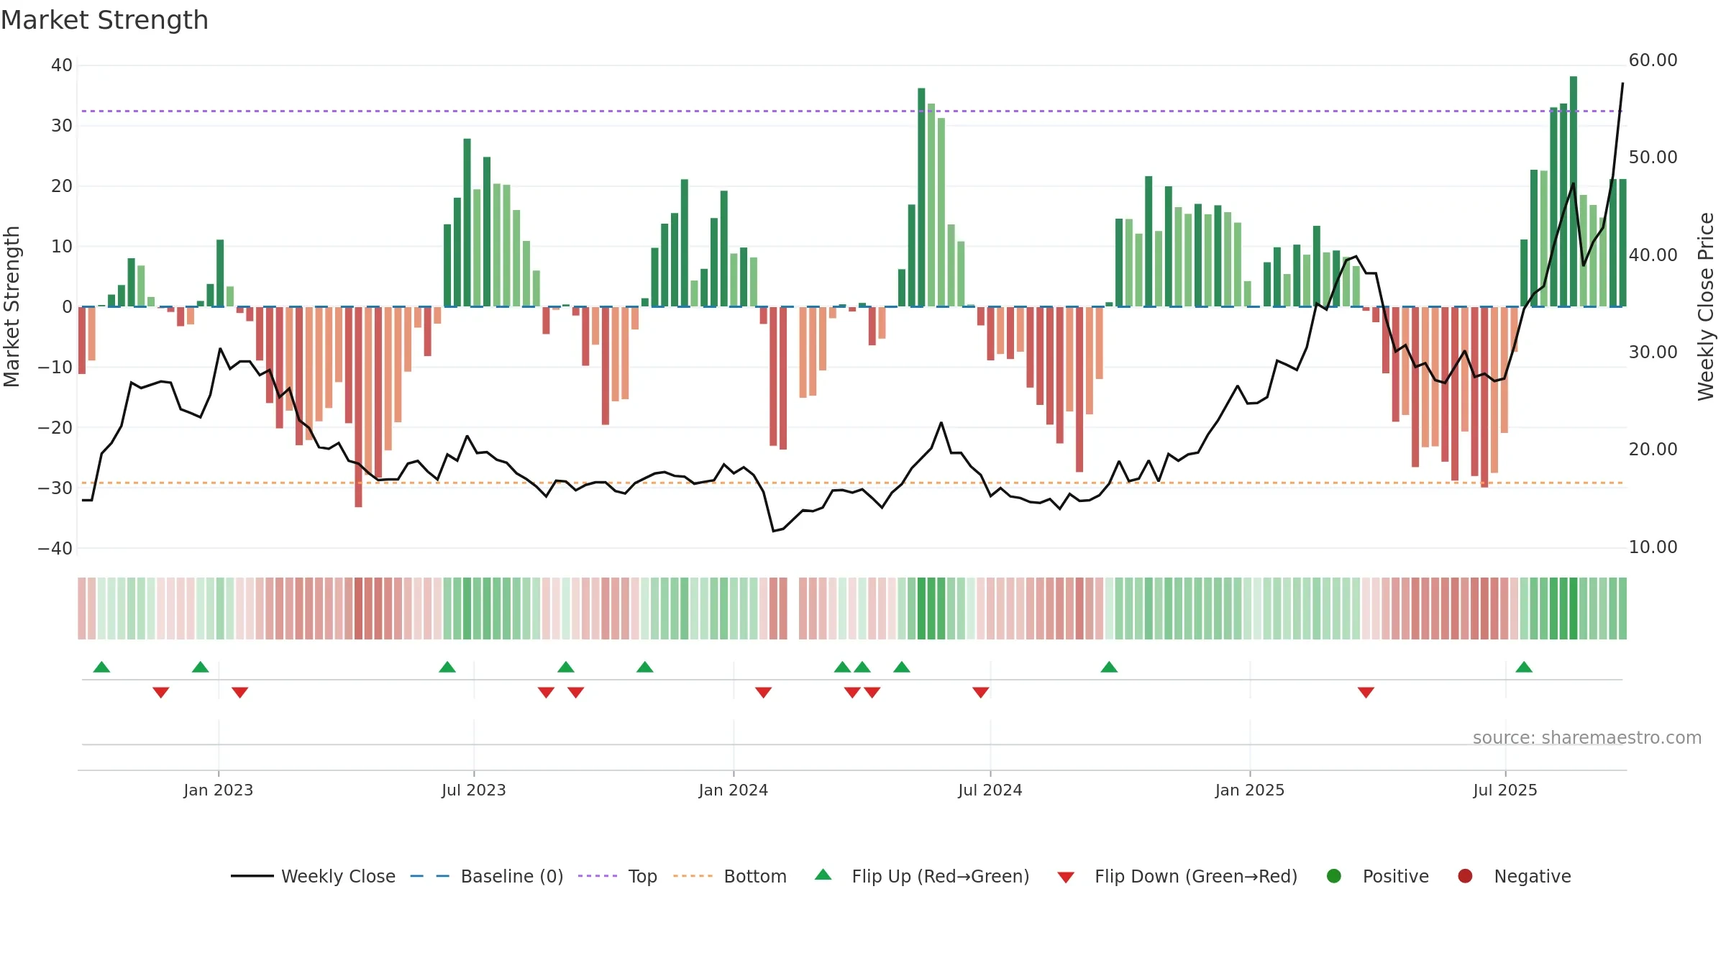This screenshot has width=1726, height=971.
Task: Click the vertical Market Strength axis title
Action: click(12, 306)
